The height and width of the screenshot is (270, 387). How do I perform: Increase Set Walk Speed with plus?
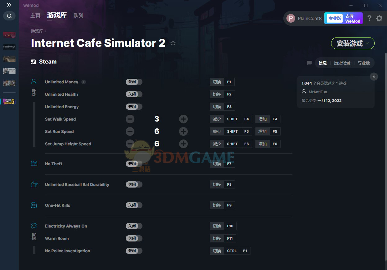pos(183,119)
